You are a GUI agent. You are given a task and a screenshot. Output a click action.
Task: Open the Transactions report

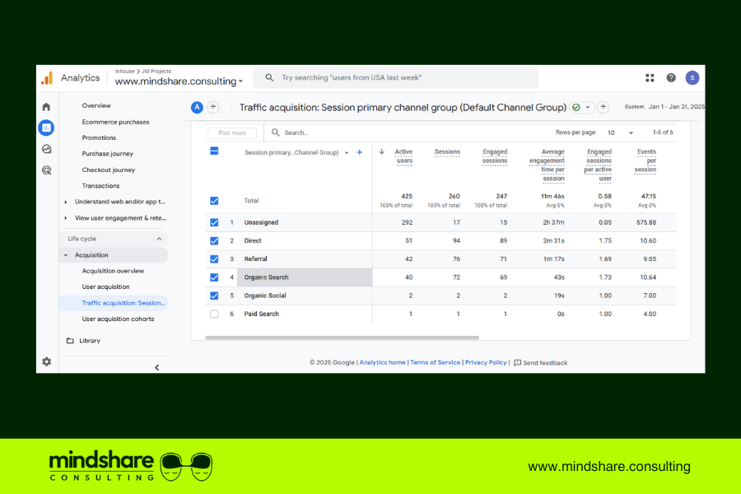pyautogui.click(x=100, y=186)
